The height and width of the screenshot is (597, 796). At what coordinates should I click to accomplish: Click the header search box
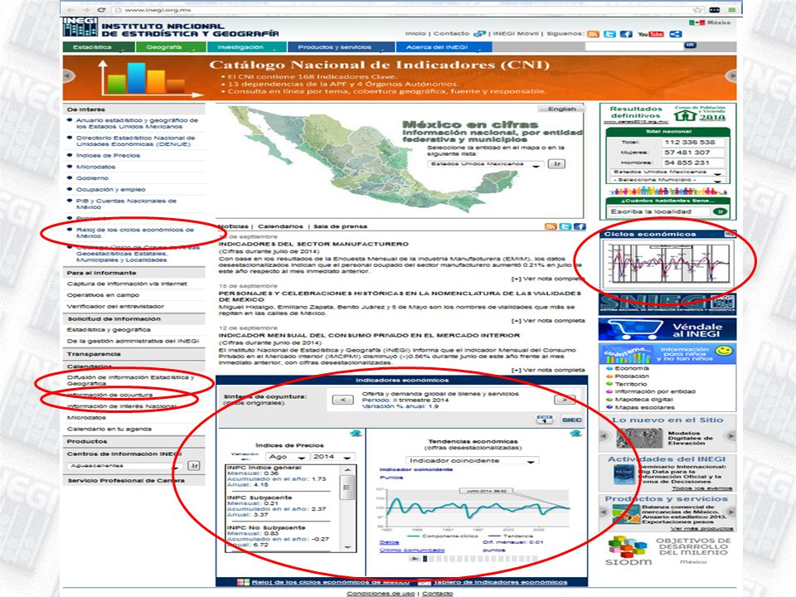(634, 46)
